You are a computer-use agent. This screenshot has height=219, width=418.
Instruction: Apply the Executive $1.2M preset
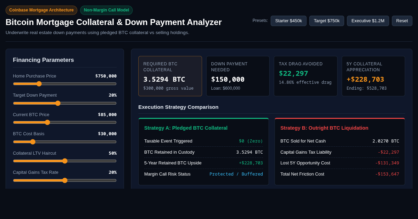[368, 21]
